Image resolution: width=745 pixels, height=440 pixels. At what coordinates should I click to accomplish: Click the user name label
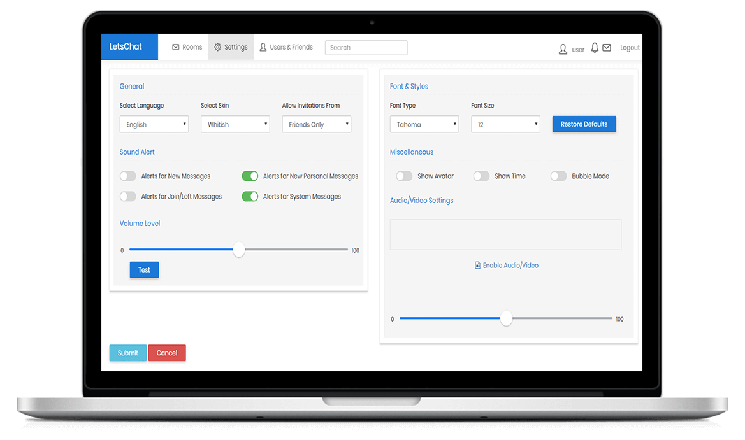tap(578, 50)
